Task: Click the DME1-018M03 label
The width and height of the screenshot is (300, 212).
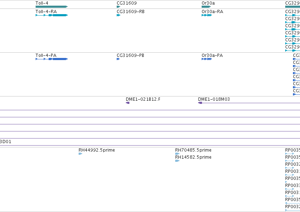Action: point(214,99)
